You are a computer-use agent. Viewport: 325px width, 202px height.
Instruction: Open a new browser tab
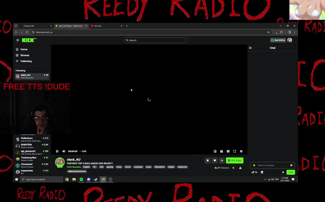pos(127,26)
